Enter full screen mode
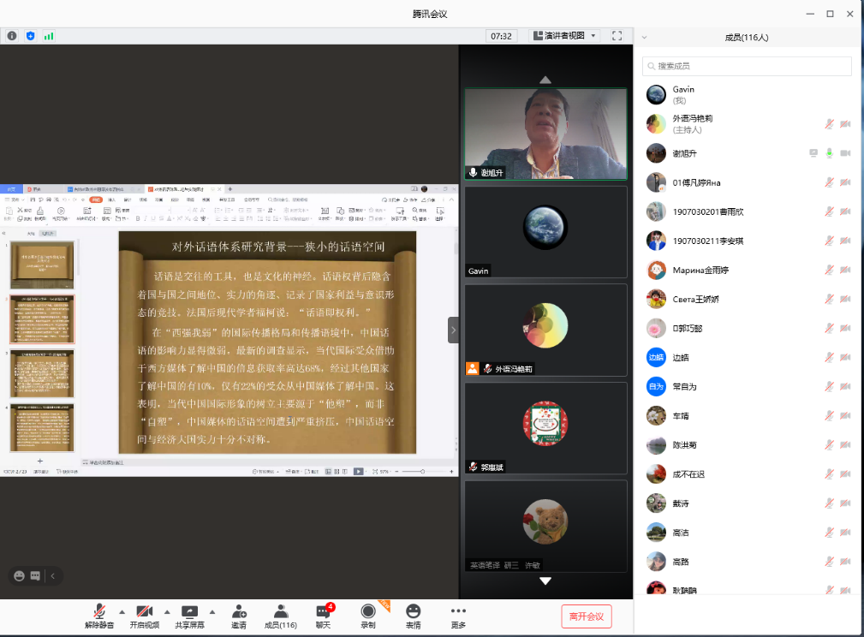The height and width of the screenshot is (637, 864). pos(617,36)
